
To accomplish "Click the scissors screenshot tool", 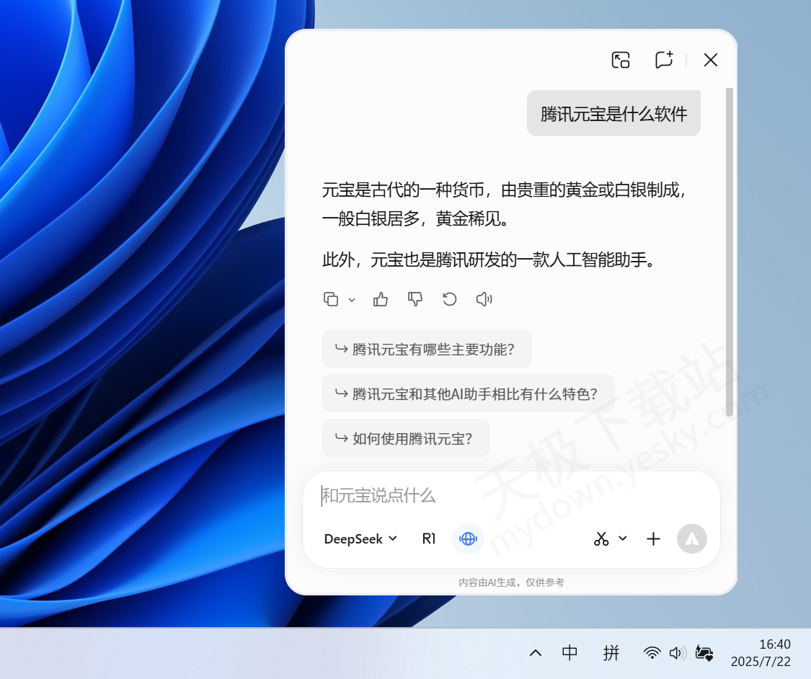I will tap(601, 538).
